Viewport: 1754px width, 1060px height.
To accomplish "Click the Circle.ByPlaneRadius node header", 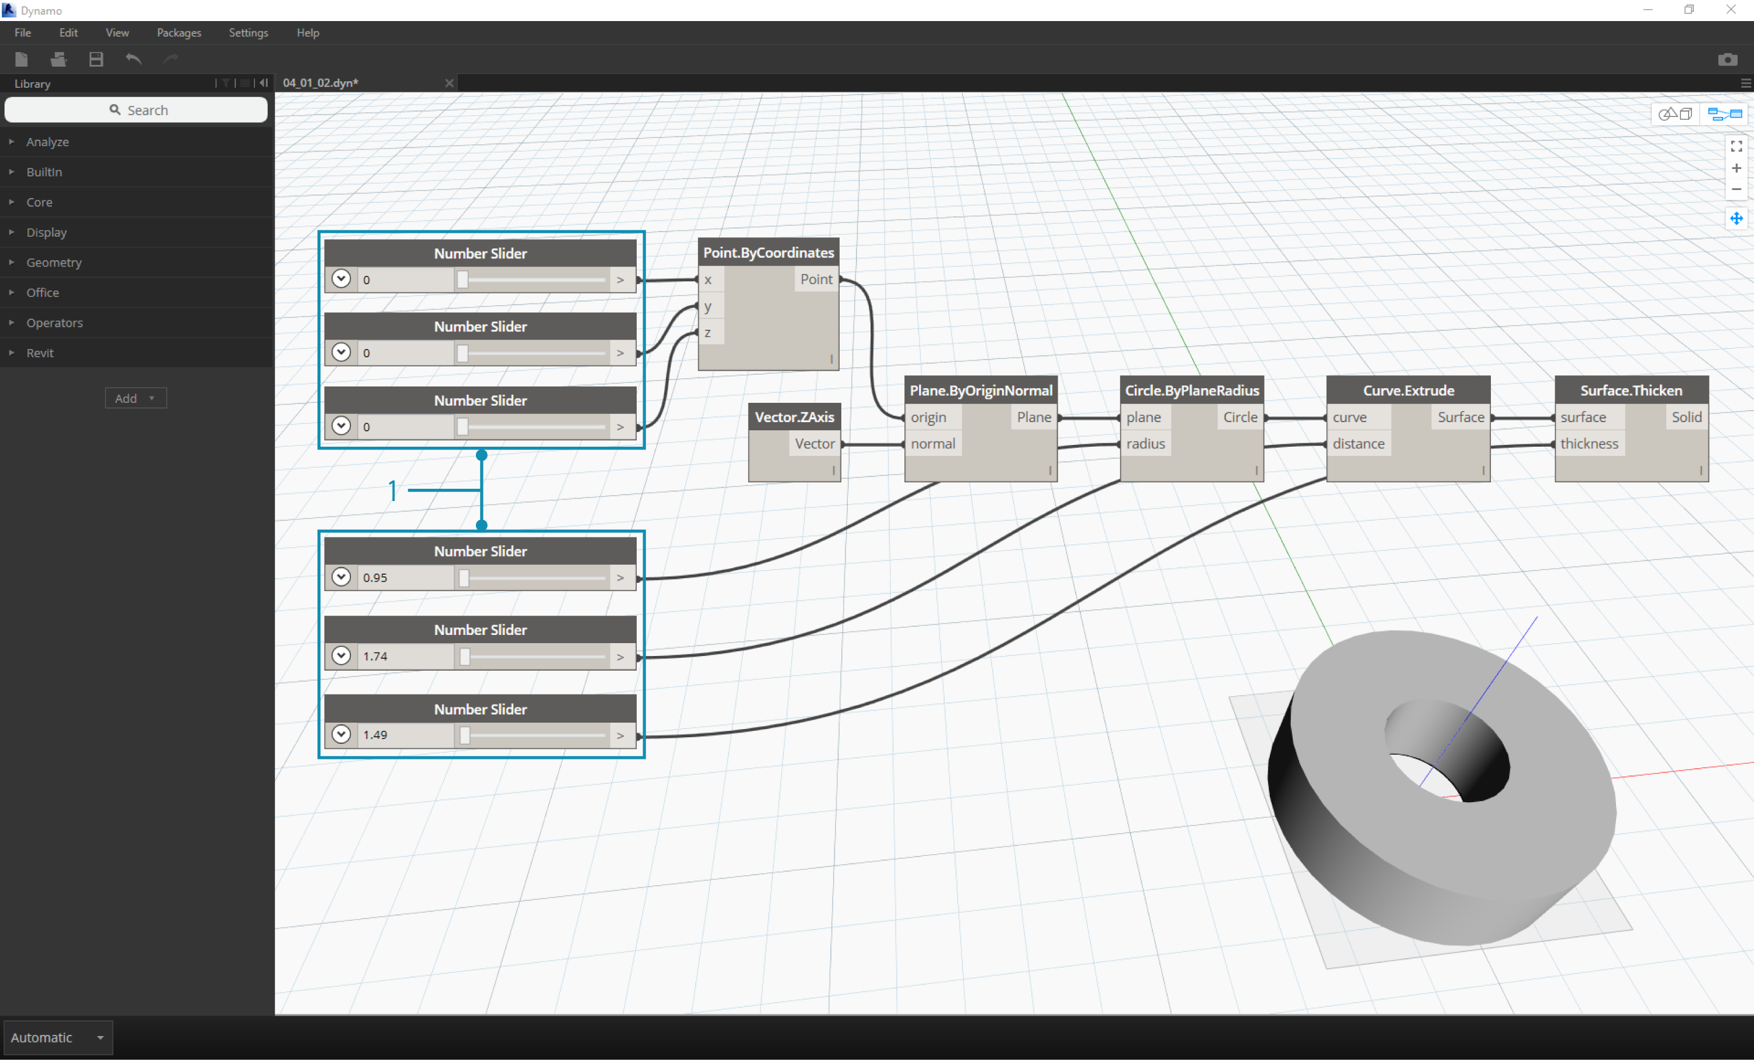I will point(1192,390).
